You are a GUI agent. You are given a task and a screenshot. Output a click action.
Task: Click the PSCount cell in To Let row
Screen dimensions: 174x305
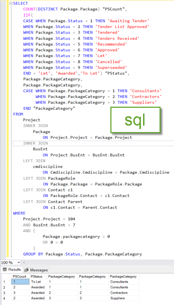point(20,282)
